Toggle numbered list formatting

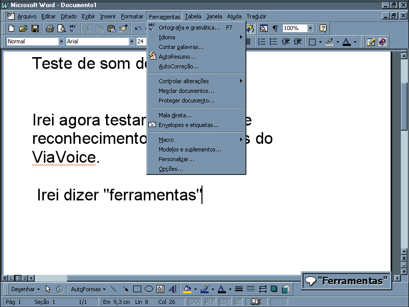point(262,42)
